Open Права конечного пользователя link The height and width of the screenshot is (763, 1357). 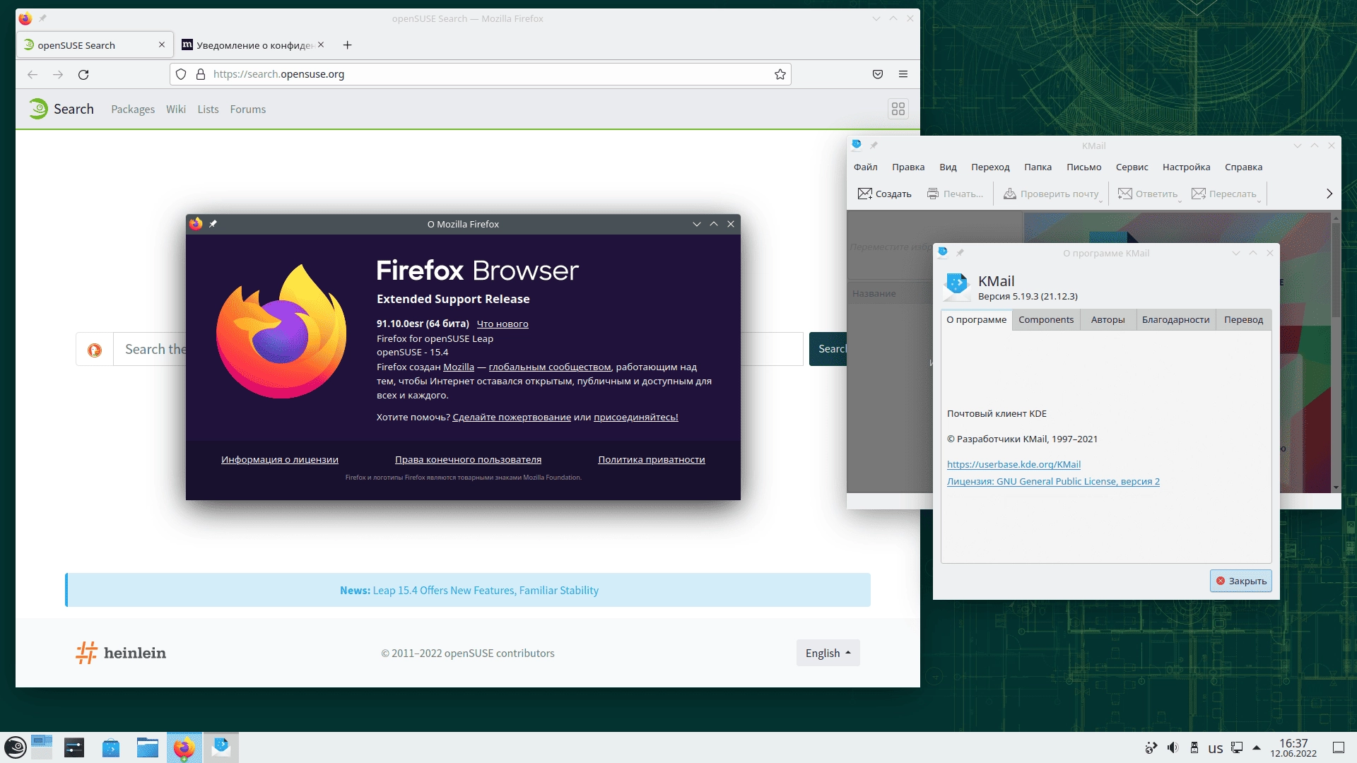click(468, 460)
